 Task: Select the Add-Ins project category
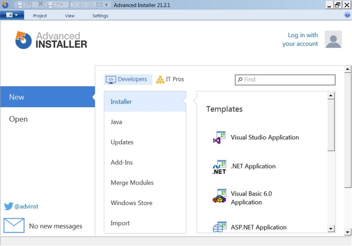click(145, 162)
